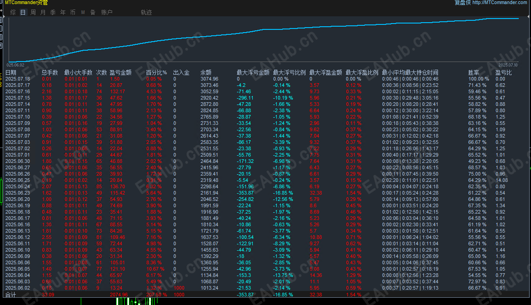Image resolution: width=531 pixels, height=305 pixels.
Task: Select the 2025.06.30 date row cell
Action: [x=18, y=161]
